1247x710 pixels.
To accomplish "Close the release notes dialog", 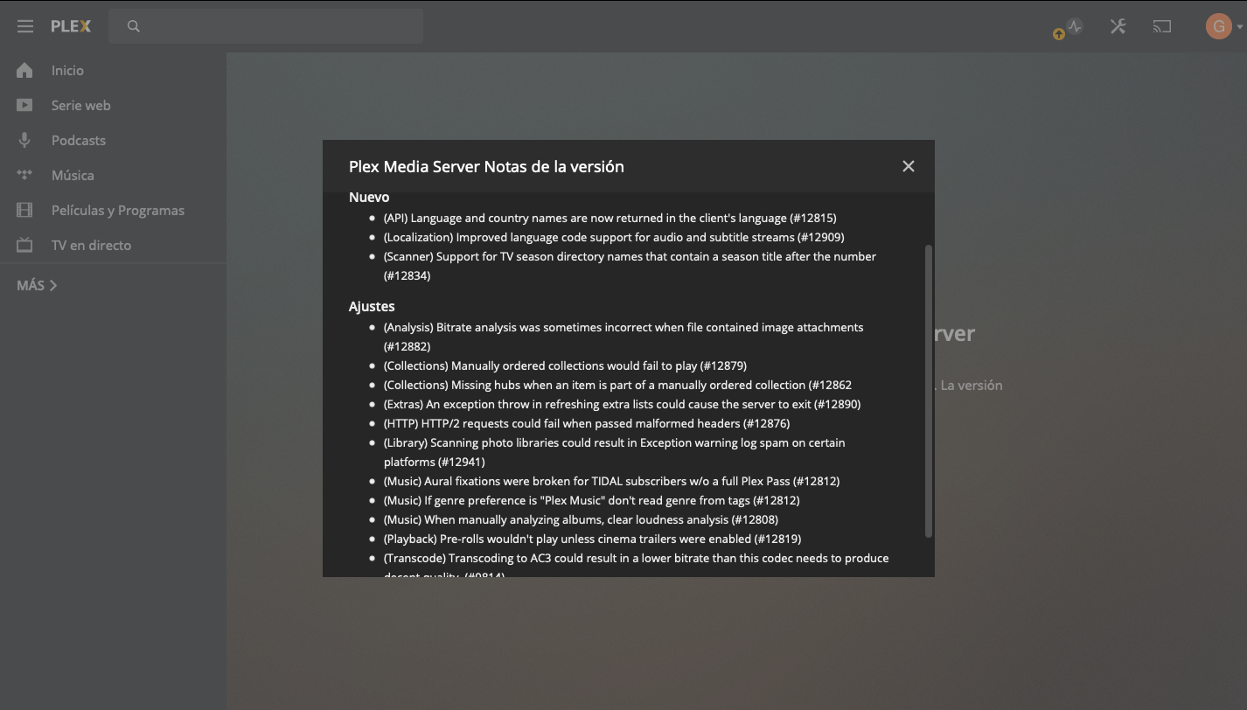I will point(908,166).
